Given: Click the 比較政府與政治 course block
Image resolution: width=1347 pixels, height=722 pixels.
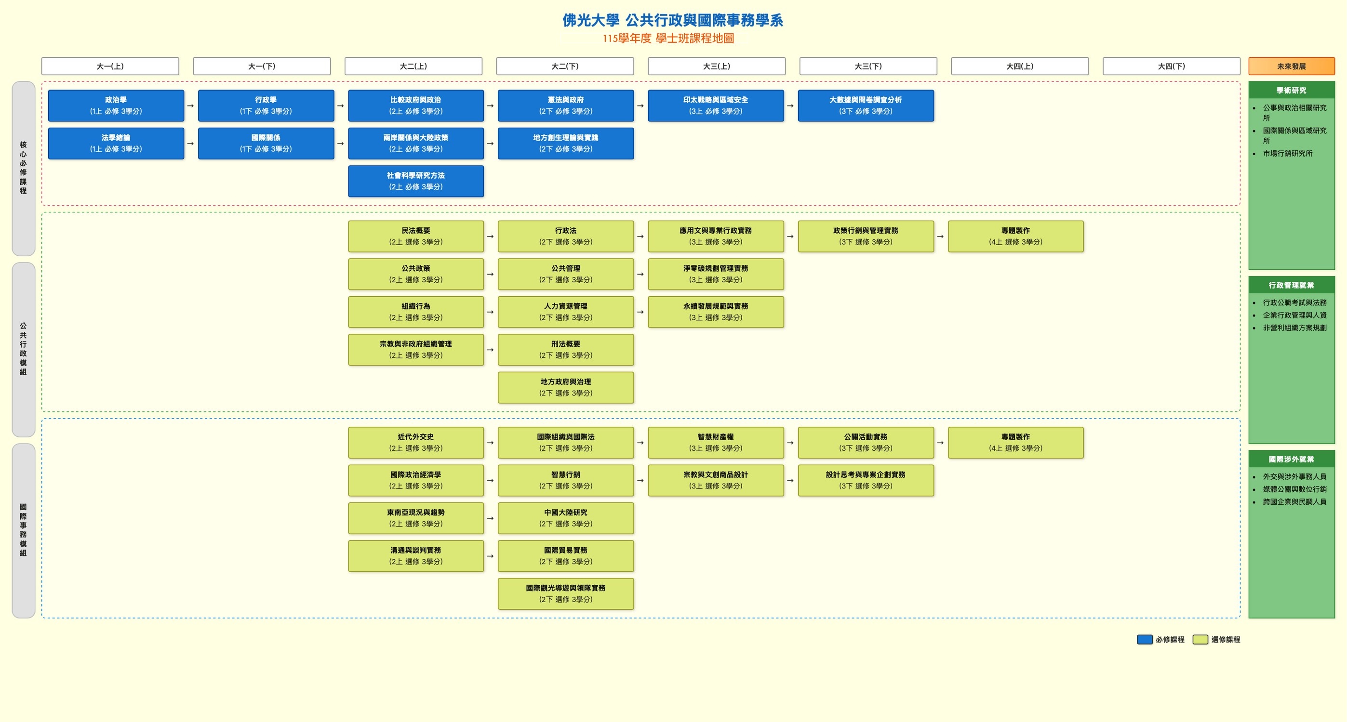Looking at the screenshot, I should [x=416, y=105].
